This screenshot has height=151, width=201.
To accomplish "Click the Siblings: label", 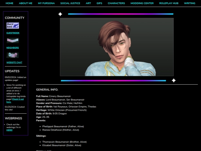I will 41,136.
